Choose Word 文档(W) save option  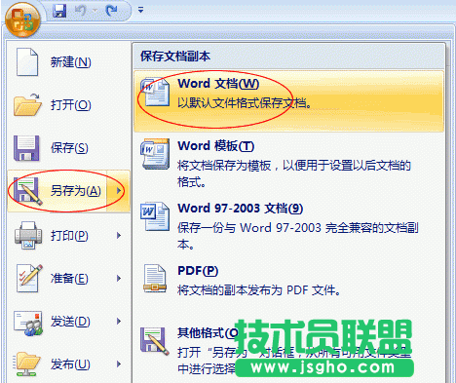[288, 101]
